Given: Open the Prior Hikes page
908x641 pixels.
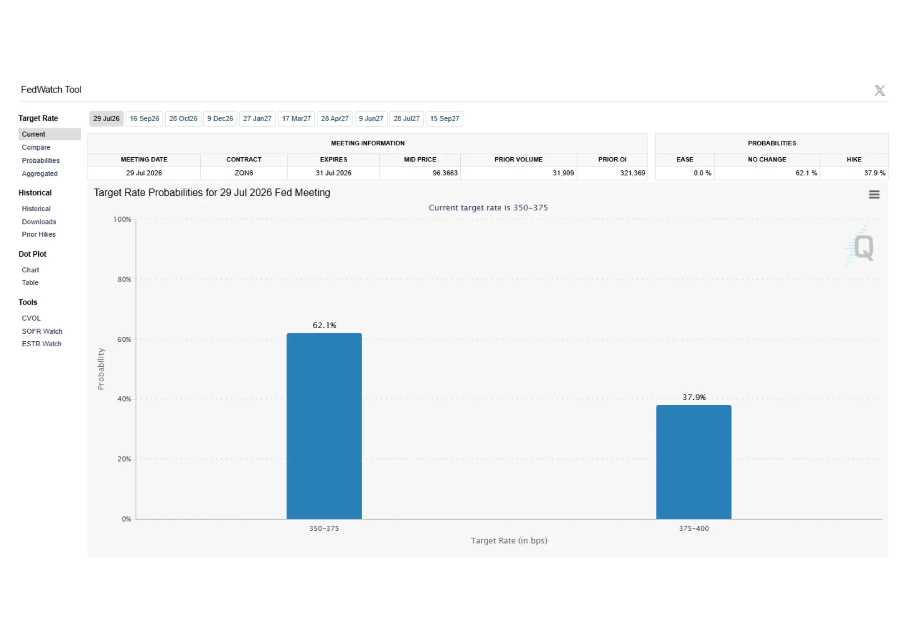Looking at the screenshot, I should tap(39, 234).
